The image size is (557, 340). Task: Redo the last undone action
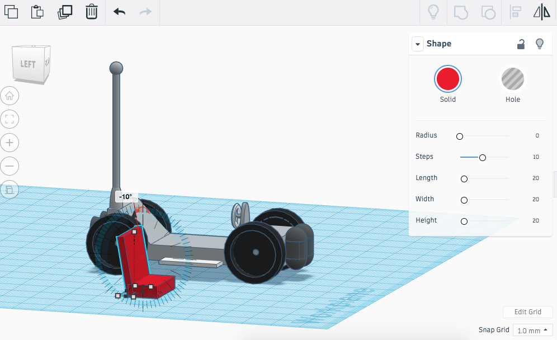pyautogui.click(x=145, y=12)
